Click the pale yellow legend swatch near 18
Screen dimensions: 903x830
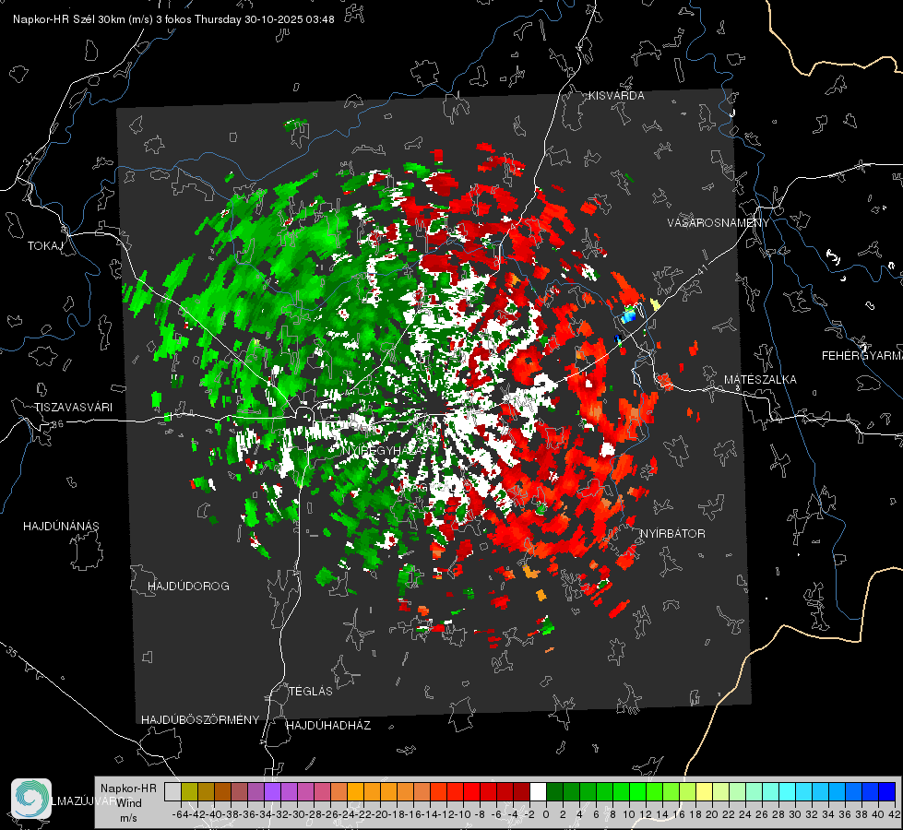[704, 791]
